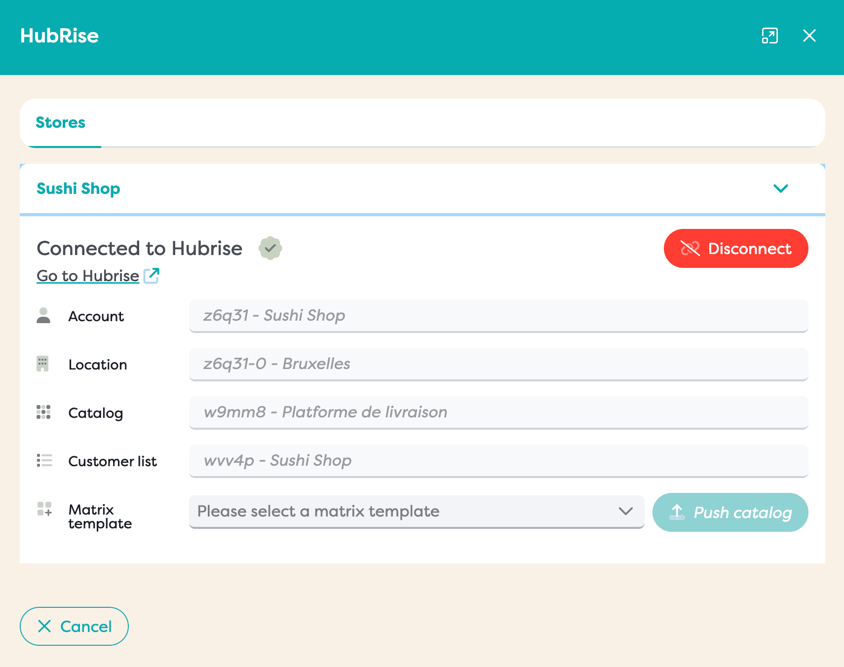Click the external link icon beside Go to Hubrise
Viewport: 844px width, 667px height.
coord(152,276)
